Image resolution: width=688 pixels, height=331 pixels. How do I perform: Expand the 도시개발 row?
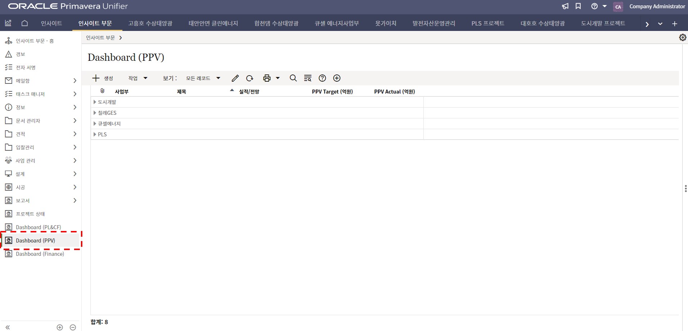point(95,102)
